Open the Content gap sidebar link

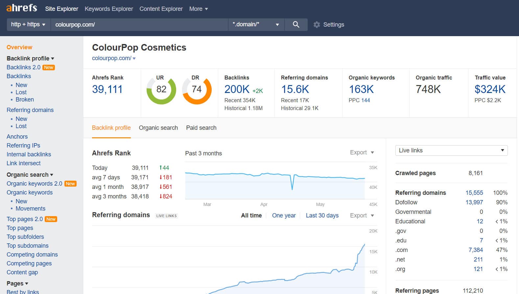pos(22,272)
